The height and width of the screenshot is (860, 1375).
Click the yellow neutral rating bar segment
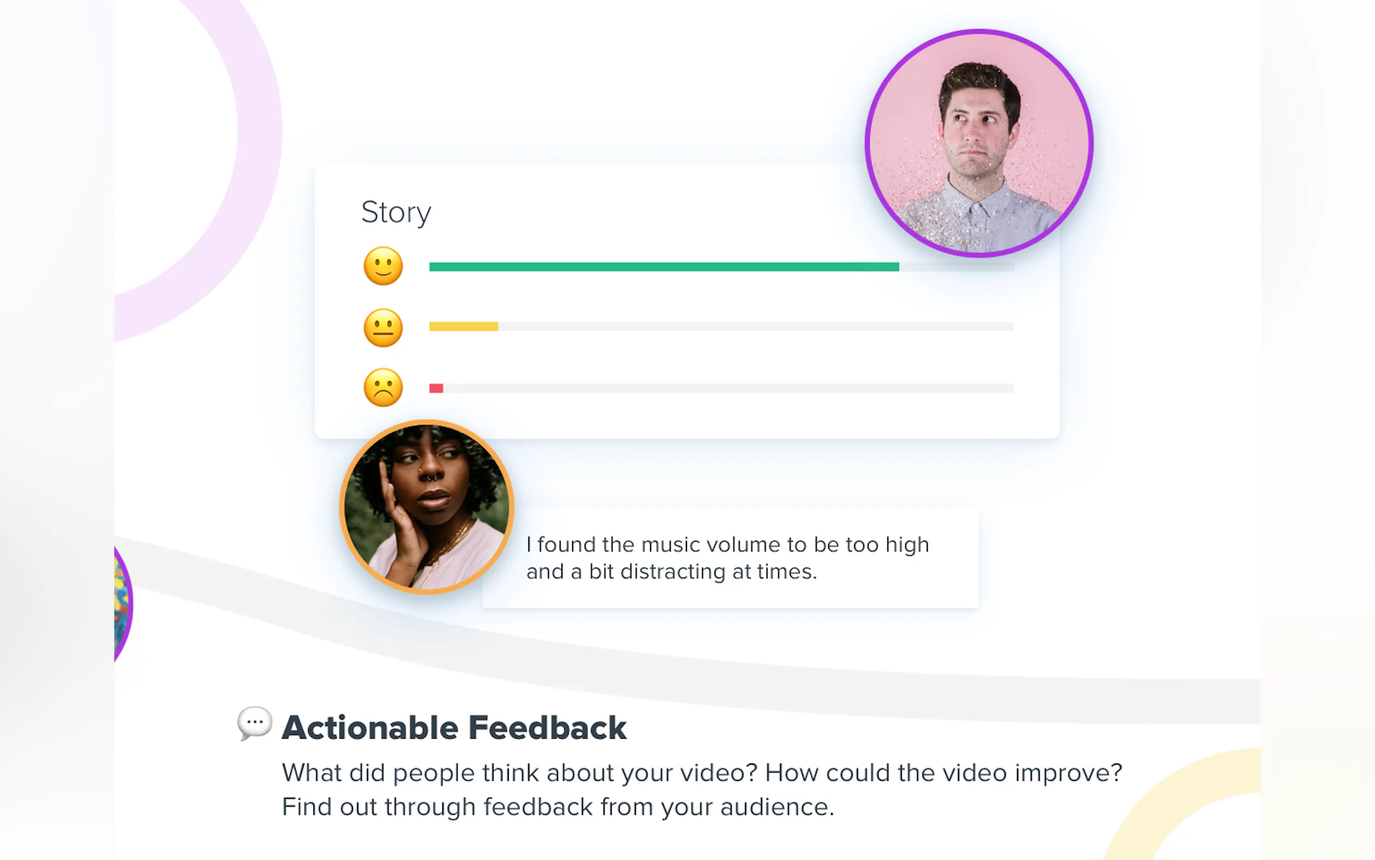coord(463,327)
